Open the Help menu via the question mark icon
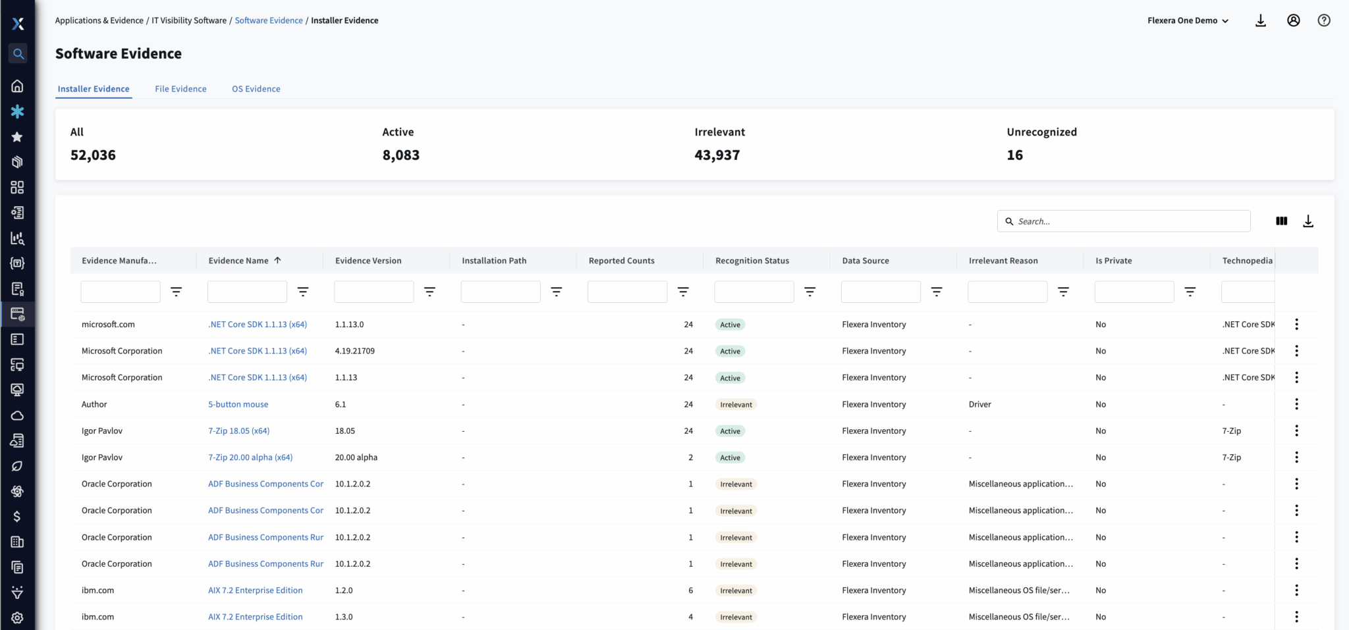 (1325, 20)
